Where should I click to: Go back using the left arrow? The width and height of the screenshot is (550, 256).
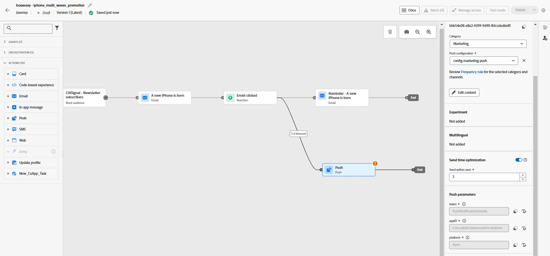pyautogui.click(x=8, y=10)
